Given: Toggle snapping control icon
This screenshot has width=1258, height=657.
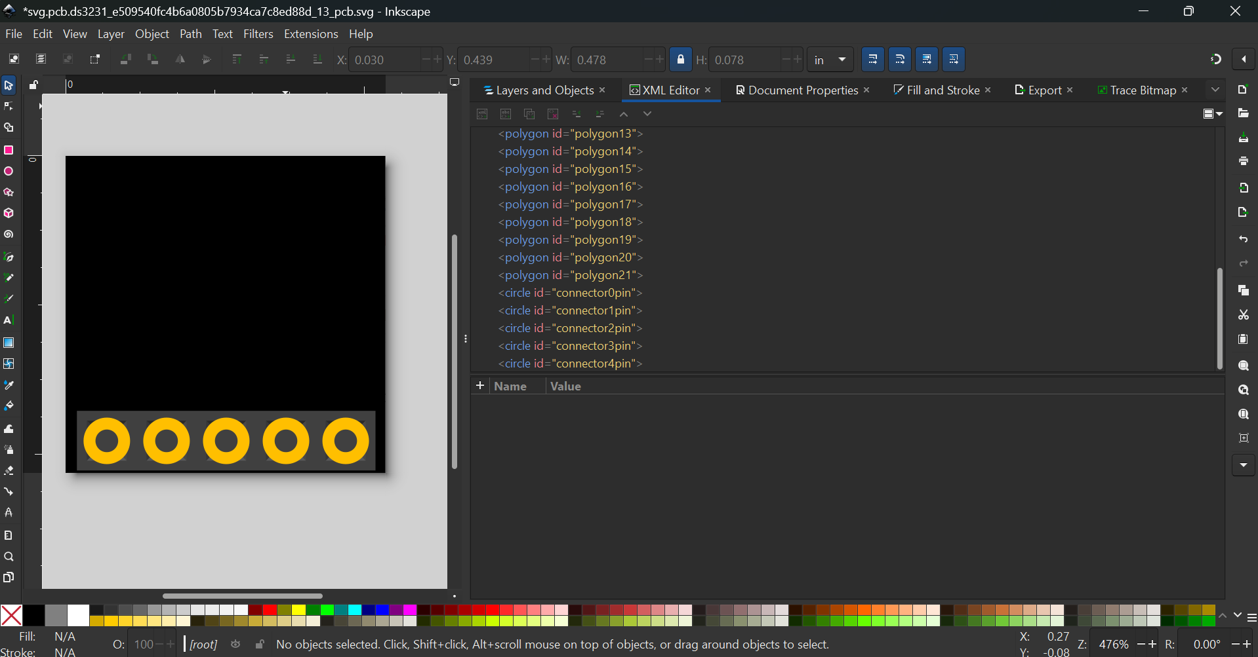Looking at the screenshot, I should click(x=1215, y=60).
